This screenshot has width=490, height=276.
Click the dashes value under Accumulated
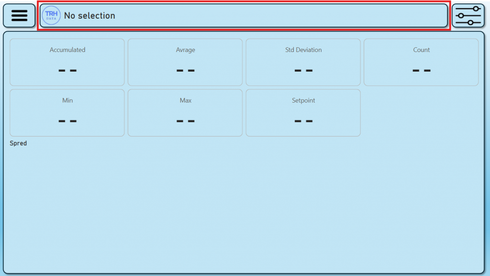[x=67, y=70]
